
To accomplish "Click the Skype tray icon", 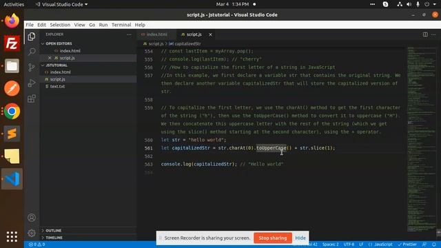I will point(386,4).
